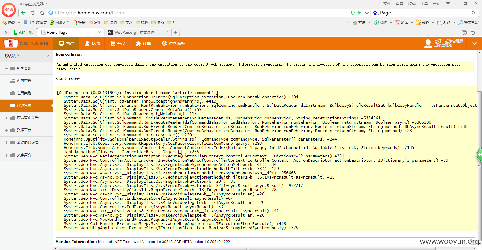Open the 常用 bookmark folder
The image size is (482, 250).
95,23
